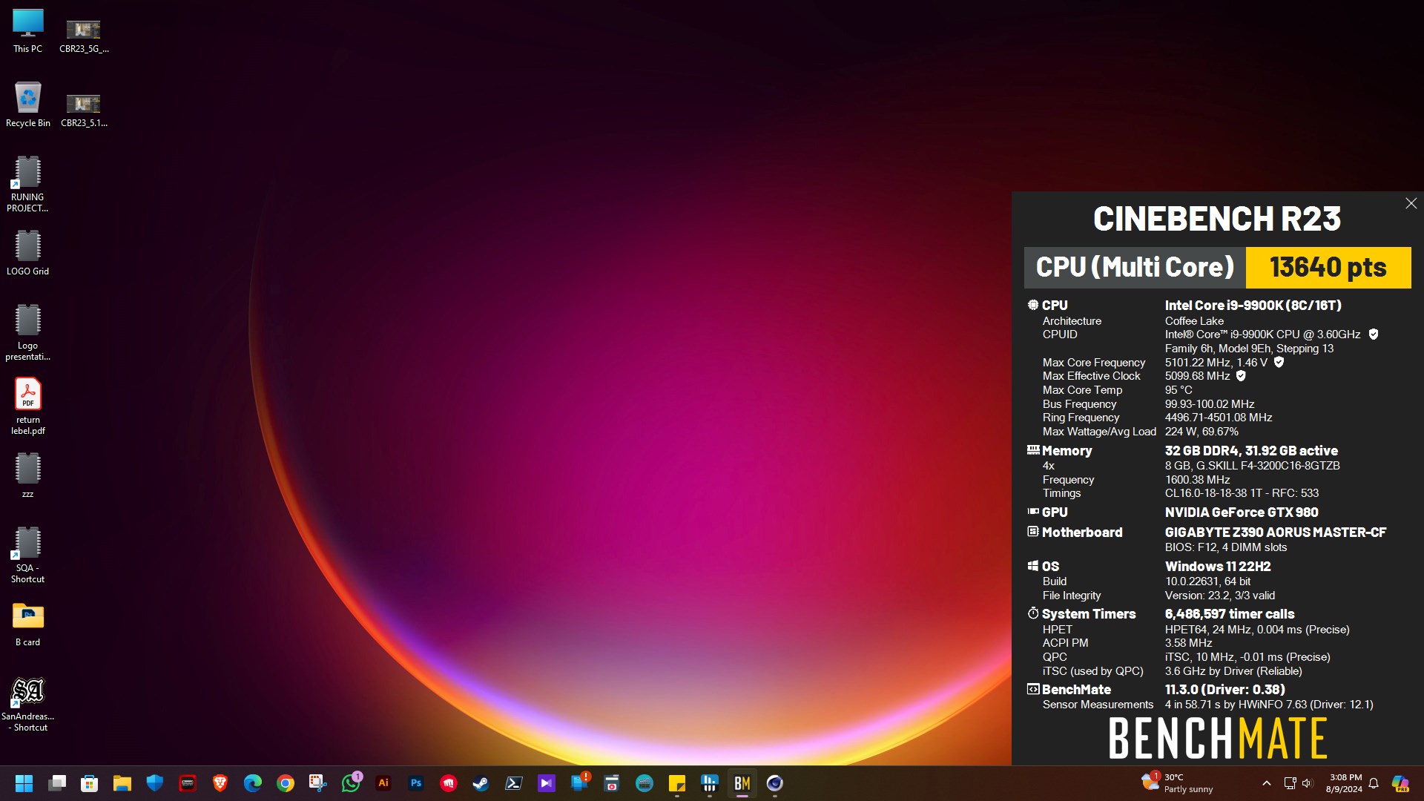The image size is (1424, 801).
Task: Select the CBR23_5G_ screenshot file thumbnail
Action: click(84, 36)
